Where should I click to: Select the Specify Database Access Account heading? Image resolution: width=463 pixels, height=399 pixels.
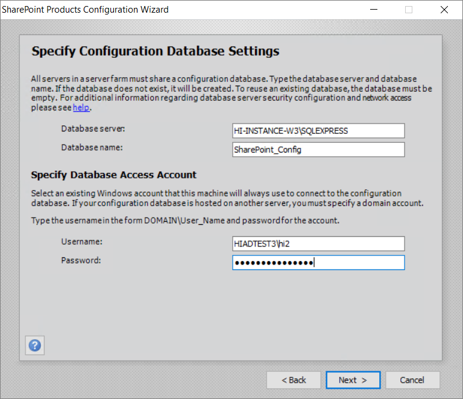[114, 175]
